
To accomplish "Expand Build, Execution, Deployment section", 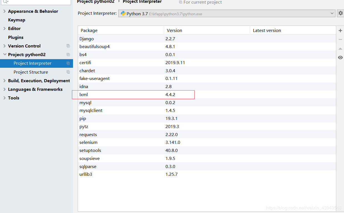I will [4, 81].
